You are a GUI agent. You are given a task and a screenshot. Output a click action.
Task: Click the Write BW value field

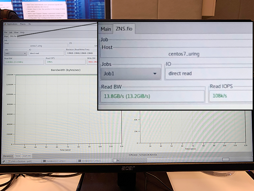click(x=92, y=62)
